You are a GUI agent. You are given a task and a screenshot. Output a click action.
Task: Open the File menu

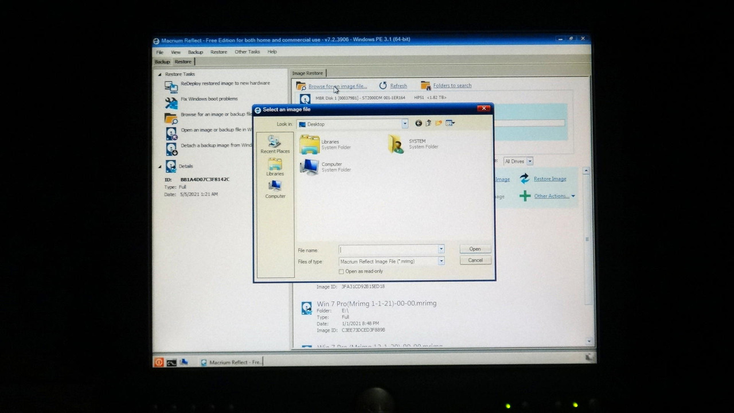tap(160, 52)
